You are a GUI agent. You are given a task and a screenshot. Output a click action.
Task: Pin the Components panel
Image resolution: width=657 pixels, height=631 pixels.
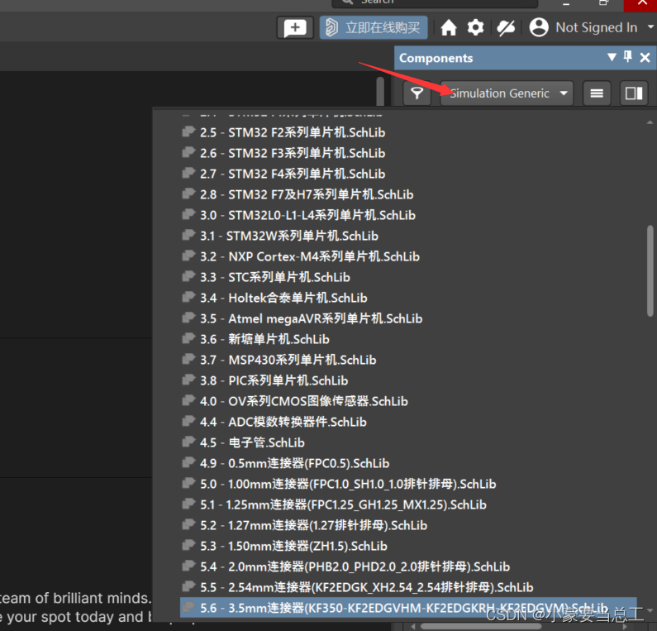click(628, 58)
